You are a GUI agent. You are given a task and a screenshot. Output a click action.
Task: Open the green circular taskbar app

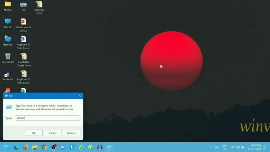click(x=91, y=147)
